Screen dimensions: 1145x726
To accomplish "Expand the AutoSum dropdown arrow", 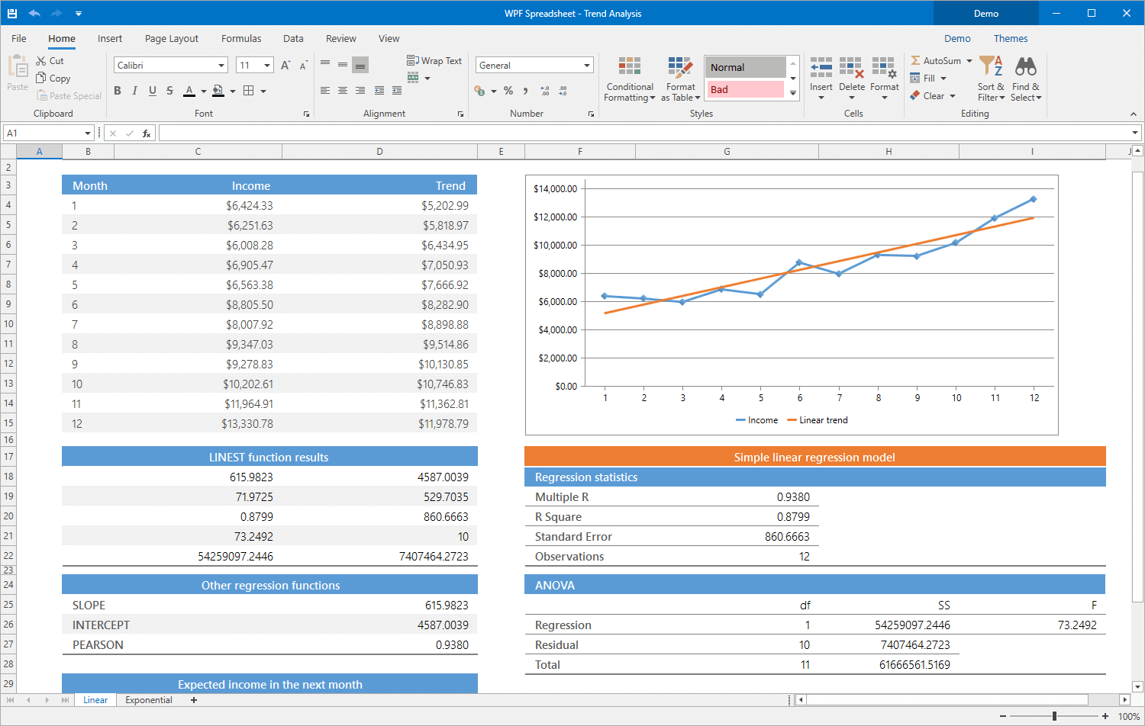I will click(x=969, y=61).
